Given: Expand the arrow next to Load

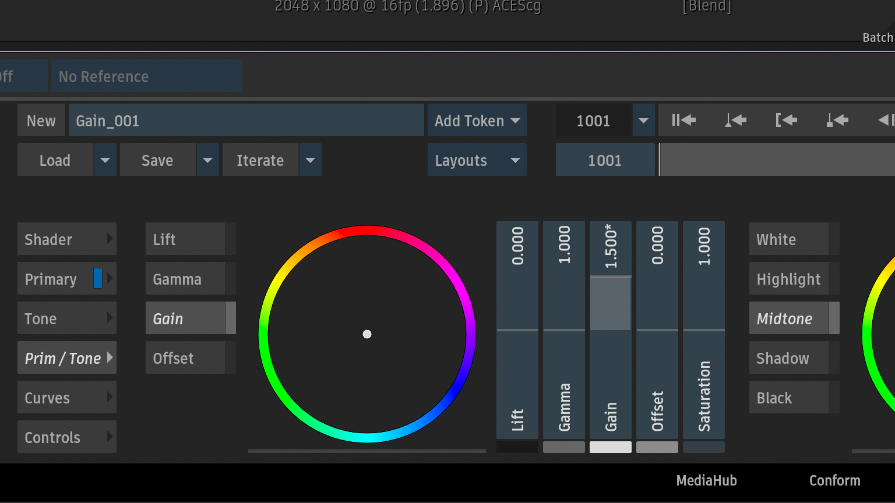Looking at the screenshot, I should (x=105, y=160).
